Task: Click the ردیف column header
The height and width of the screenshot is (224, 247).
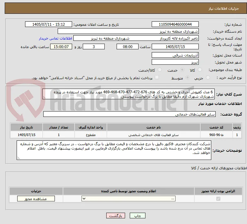Action: click(237, 127)
